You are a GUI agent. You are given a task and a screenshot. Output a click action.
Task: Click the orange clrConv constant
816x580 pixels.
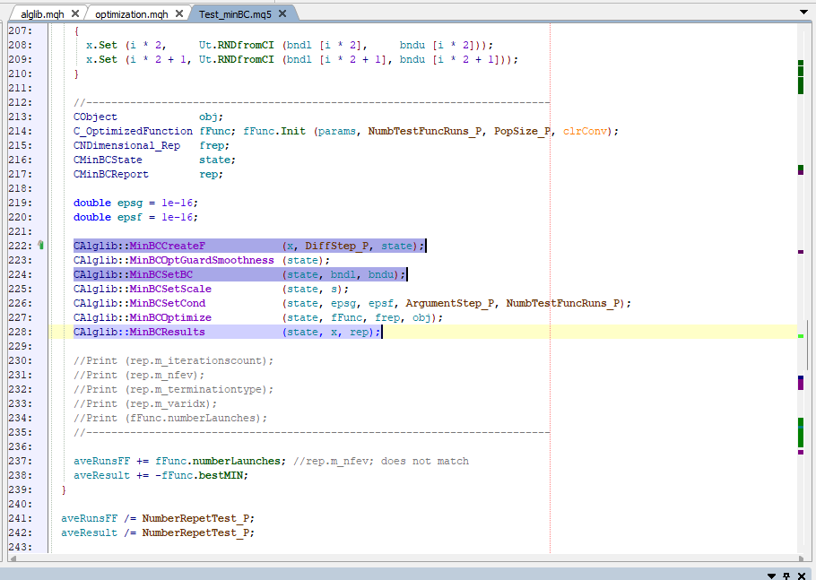(585, 131)
